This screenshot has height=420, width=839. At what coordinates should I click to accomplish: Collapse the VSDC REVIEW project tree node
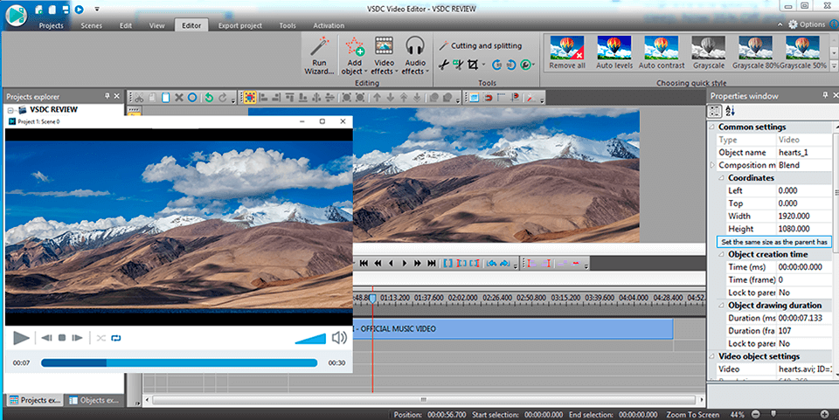tap(10, 110)
